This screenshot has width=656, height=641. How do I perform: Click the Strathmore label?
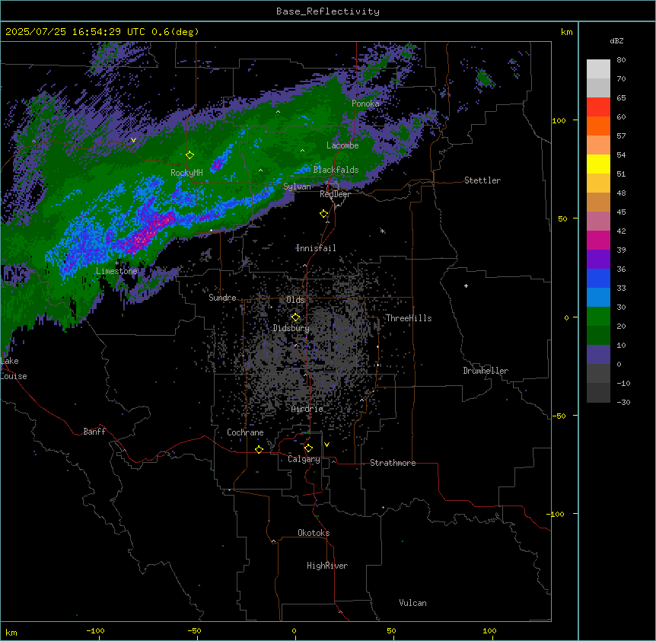pos(393,463)
